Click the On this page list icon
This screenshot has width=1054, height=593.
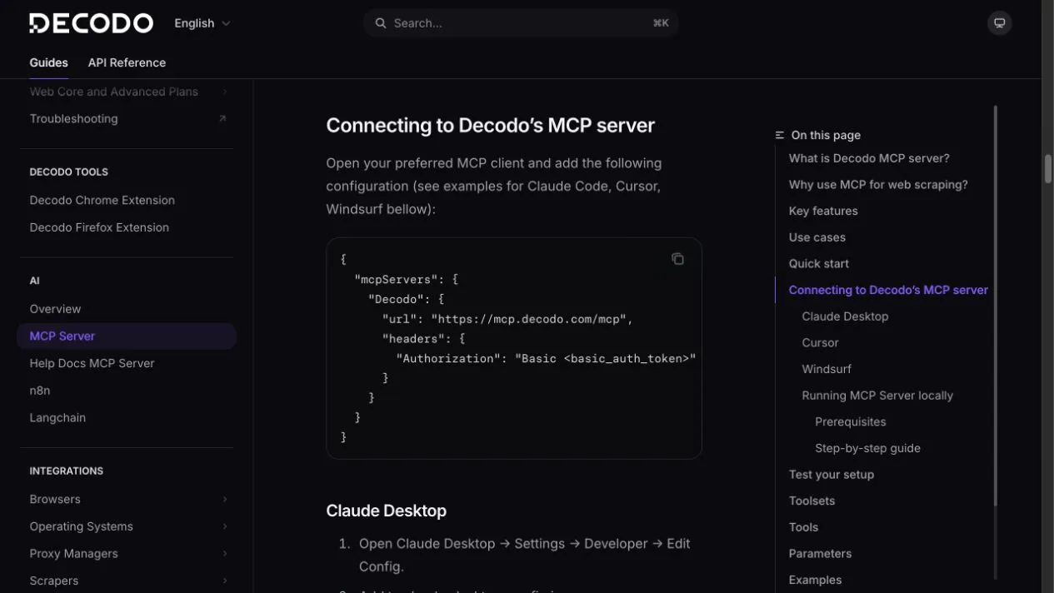click(780, 135)
